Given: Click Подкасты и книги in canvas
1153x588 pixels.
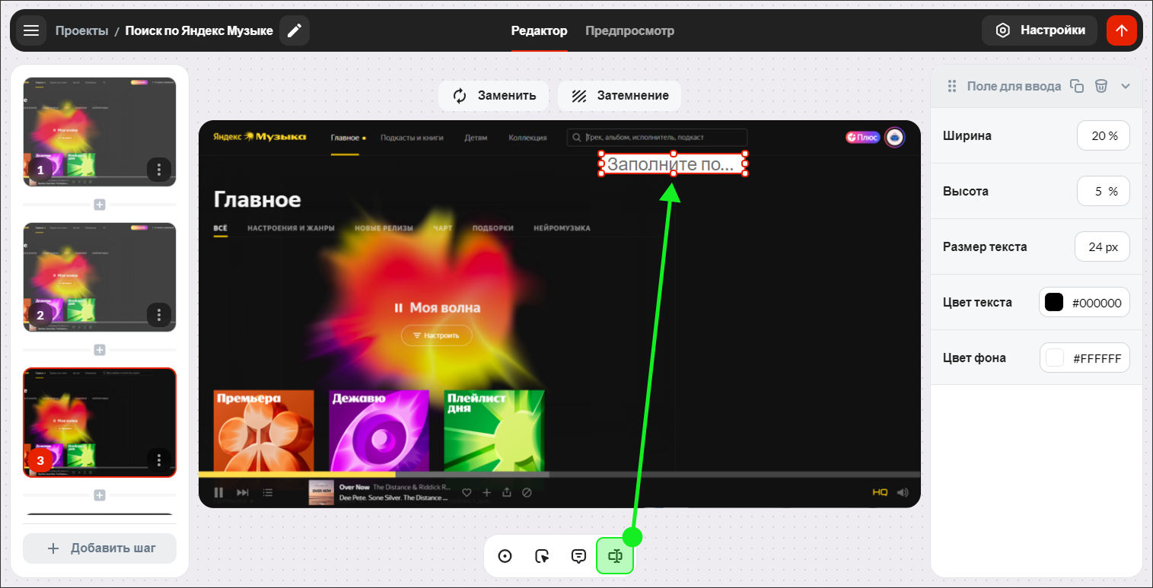Looking at the screenshot, I should click(412, 138).
